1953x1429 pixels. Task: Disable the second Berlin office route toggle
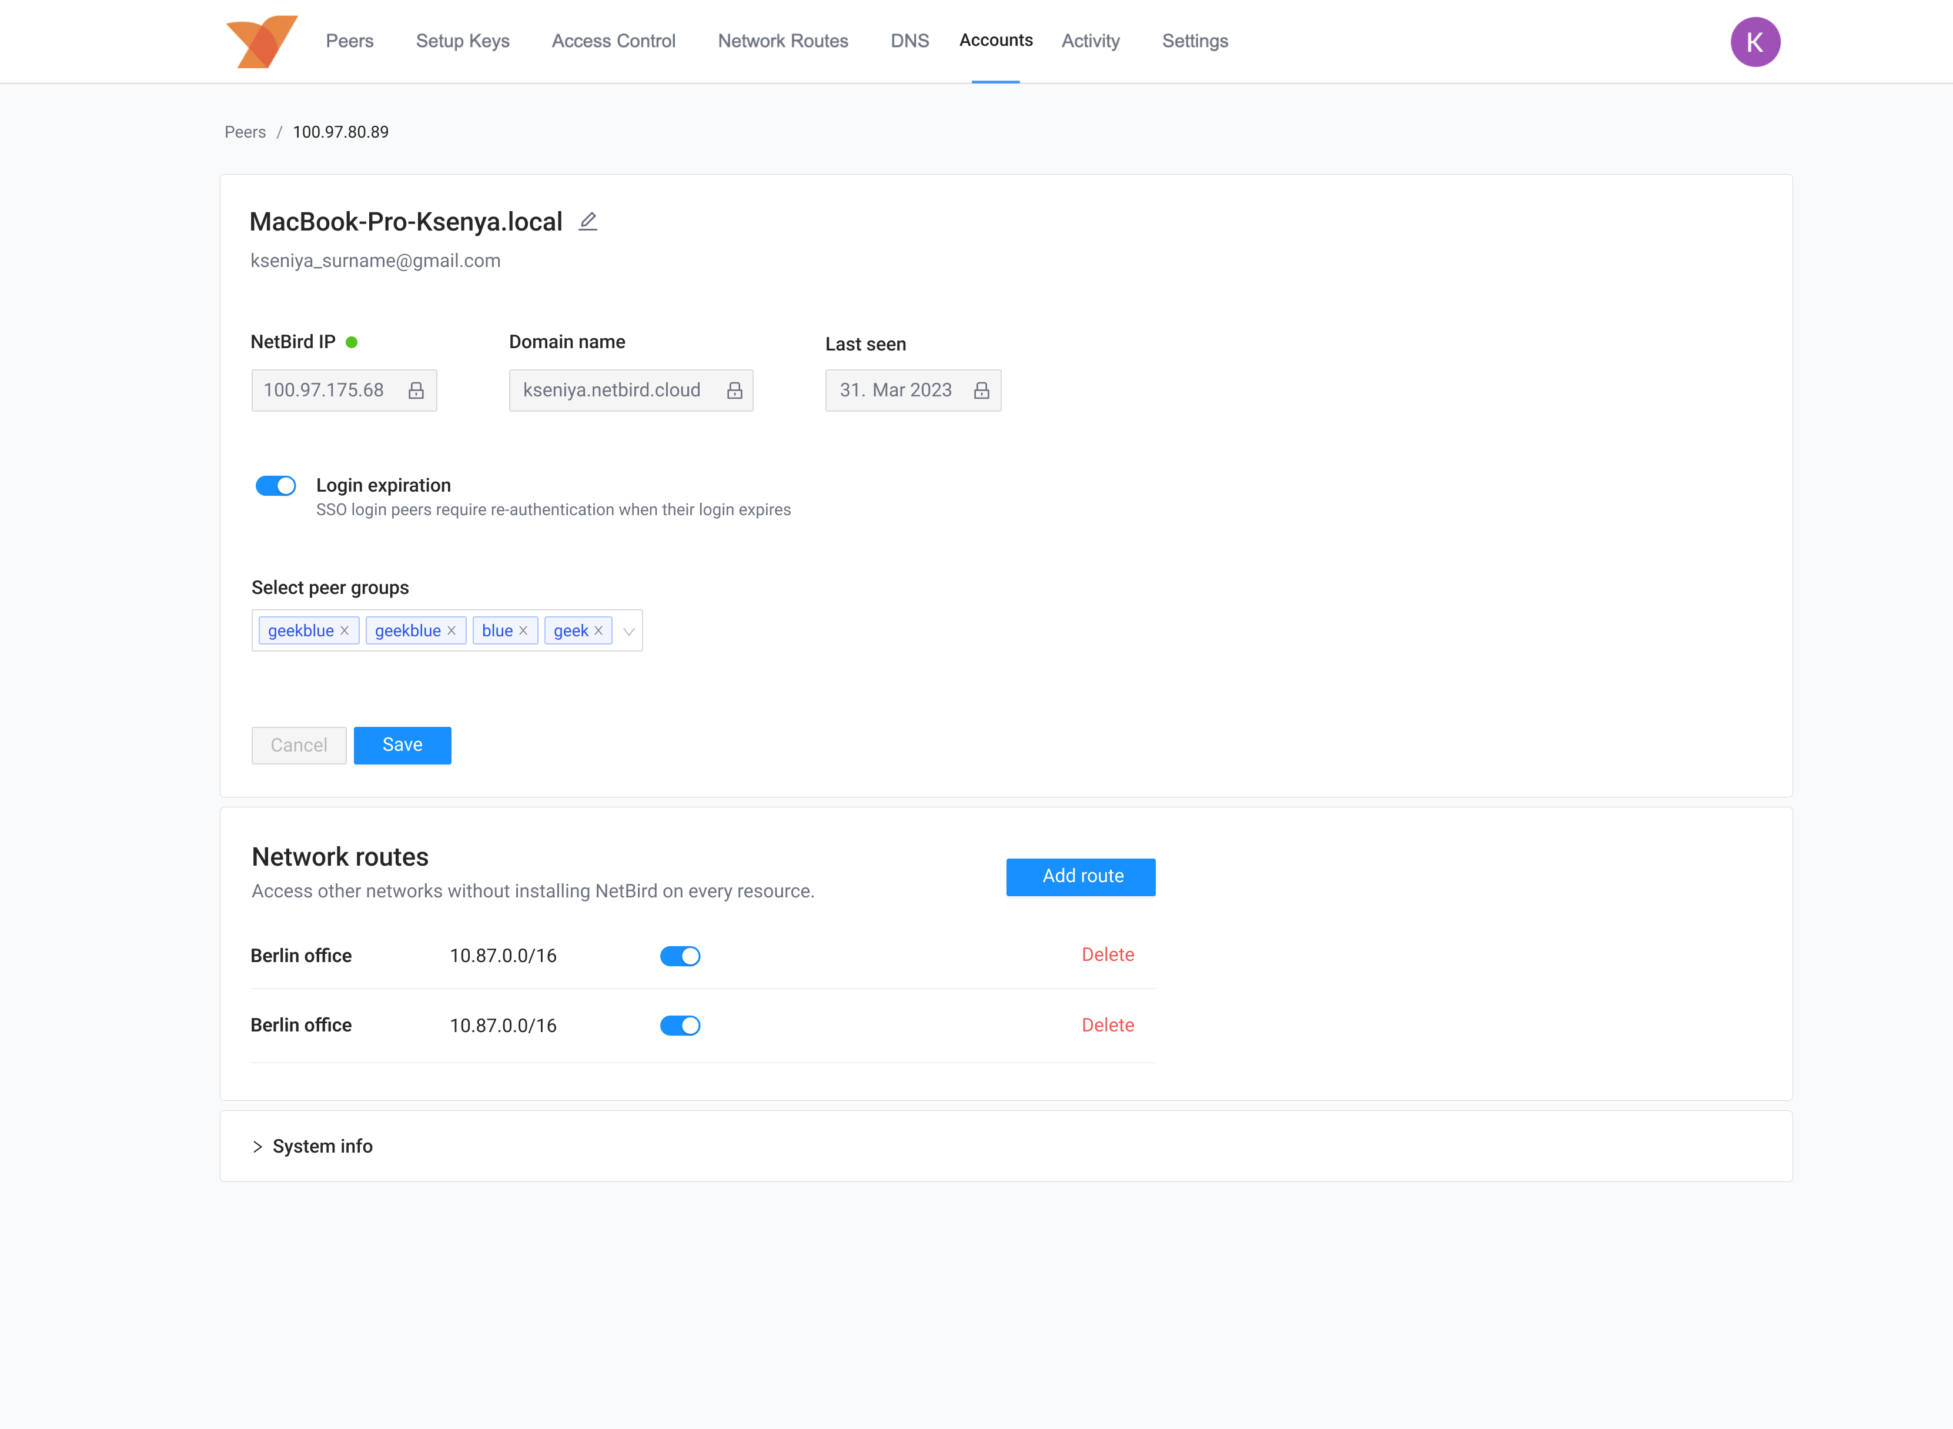(x=680, y=1025)
